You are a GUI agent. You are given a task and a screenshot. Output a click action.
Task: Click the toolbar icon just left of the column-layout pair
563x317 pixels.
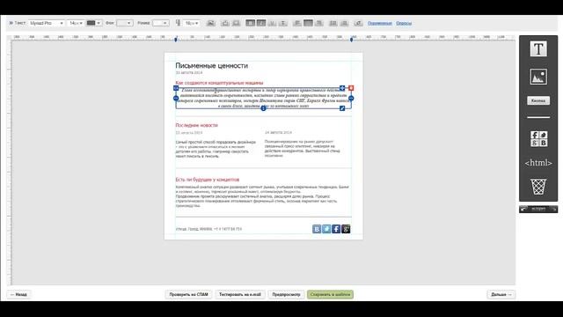click(x=236, y=23)
